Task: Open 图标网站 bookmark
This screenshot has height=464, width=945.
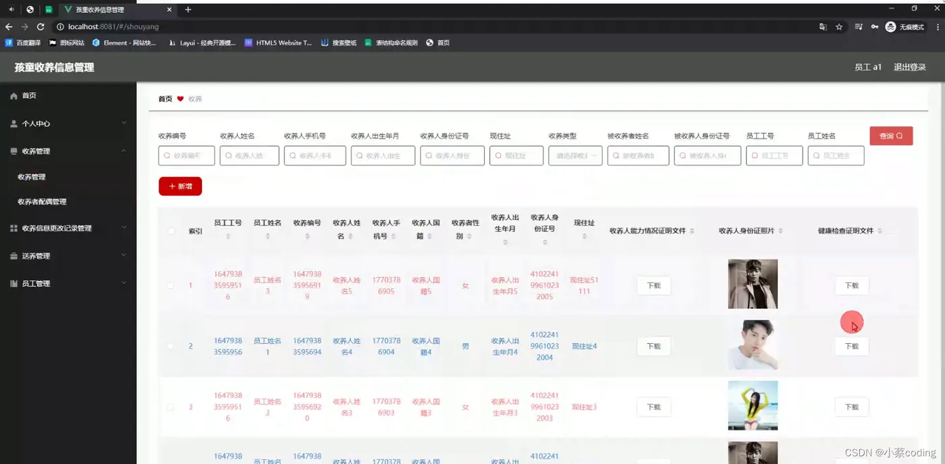Action: tap(67, 43)
